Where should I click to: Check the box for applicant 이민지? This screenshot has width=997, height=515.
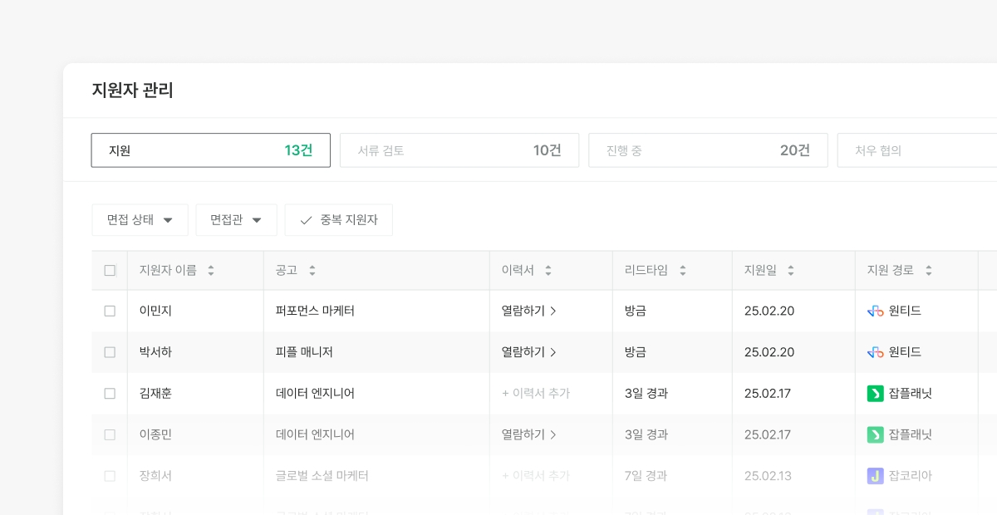(x=110, y=311)
